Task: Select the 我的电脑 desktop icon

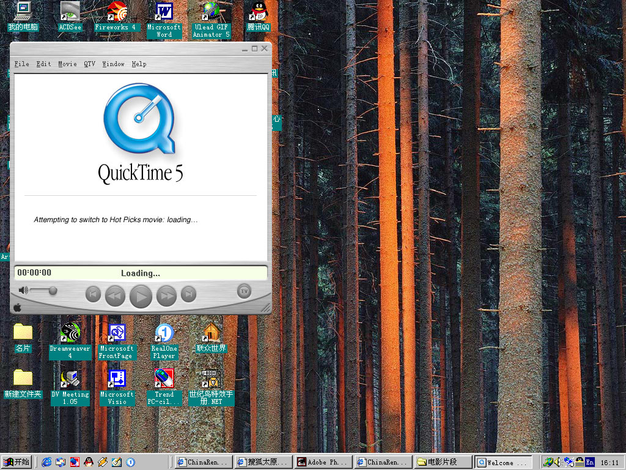Action: tap(23, 17)
